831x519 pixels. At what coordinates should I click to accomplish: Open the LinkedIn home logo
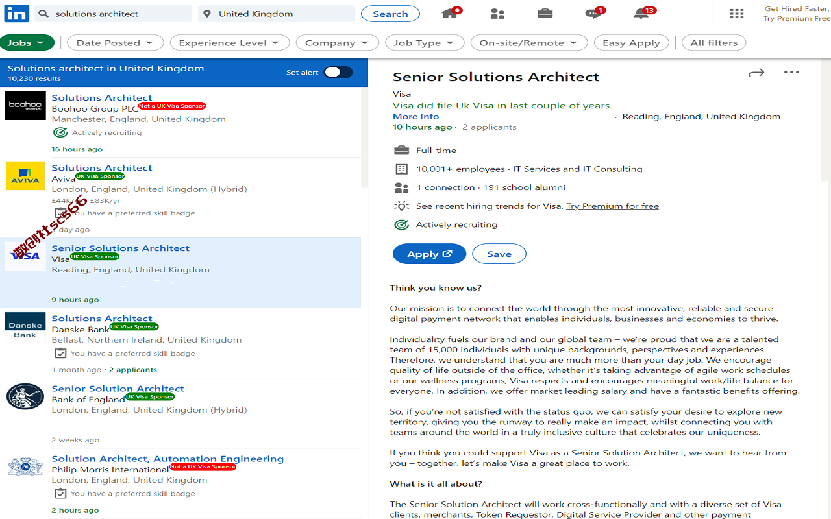pos(17,13)
